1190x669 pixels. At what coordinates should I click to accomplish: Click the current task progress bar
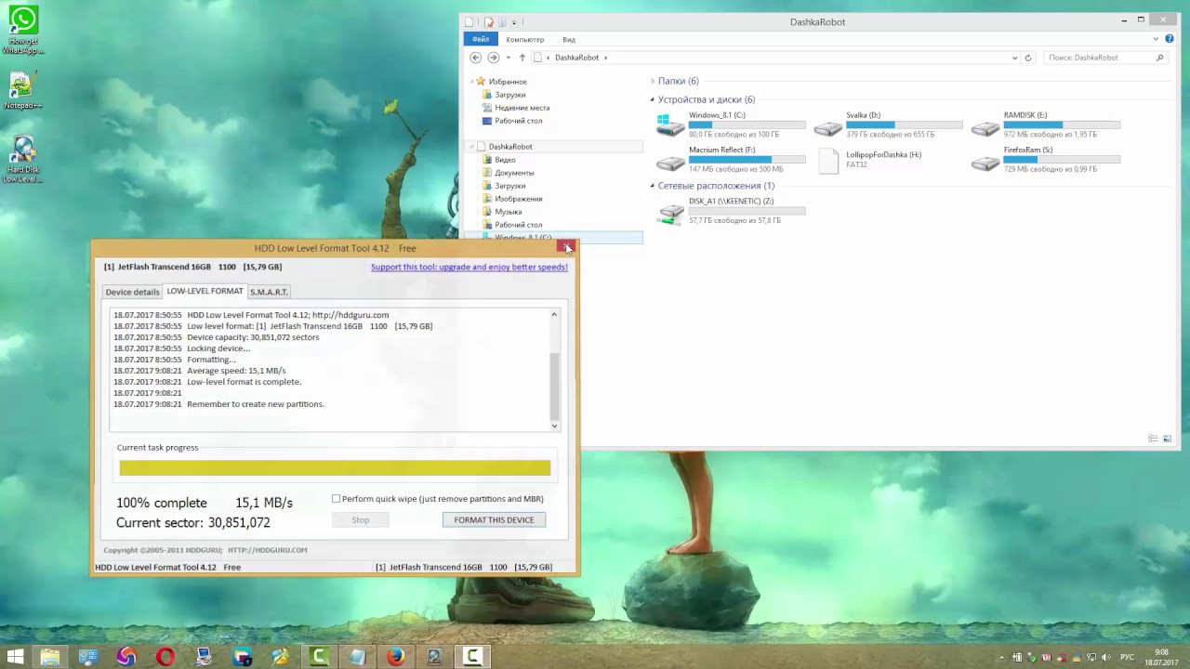click(x=335, y=468)
